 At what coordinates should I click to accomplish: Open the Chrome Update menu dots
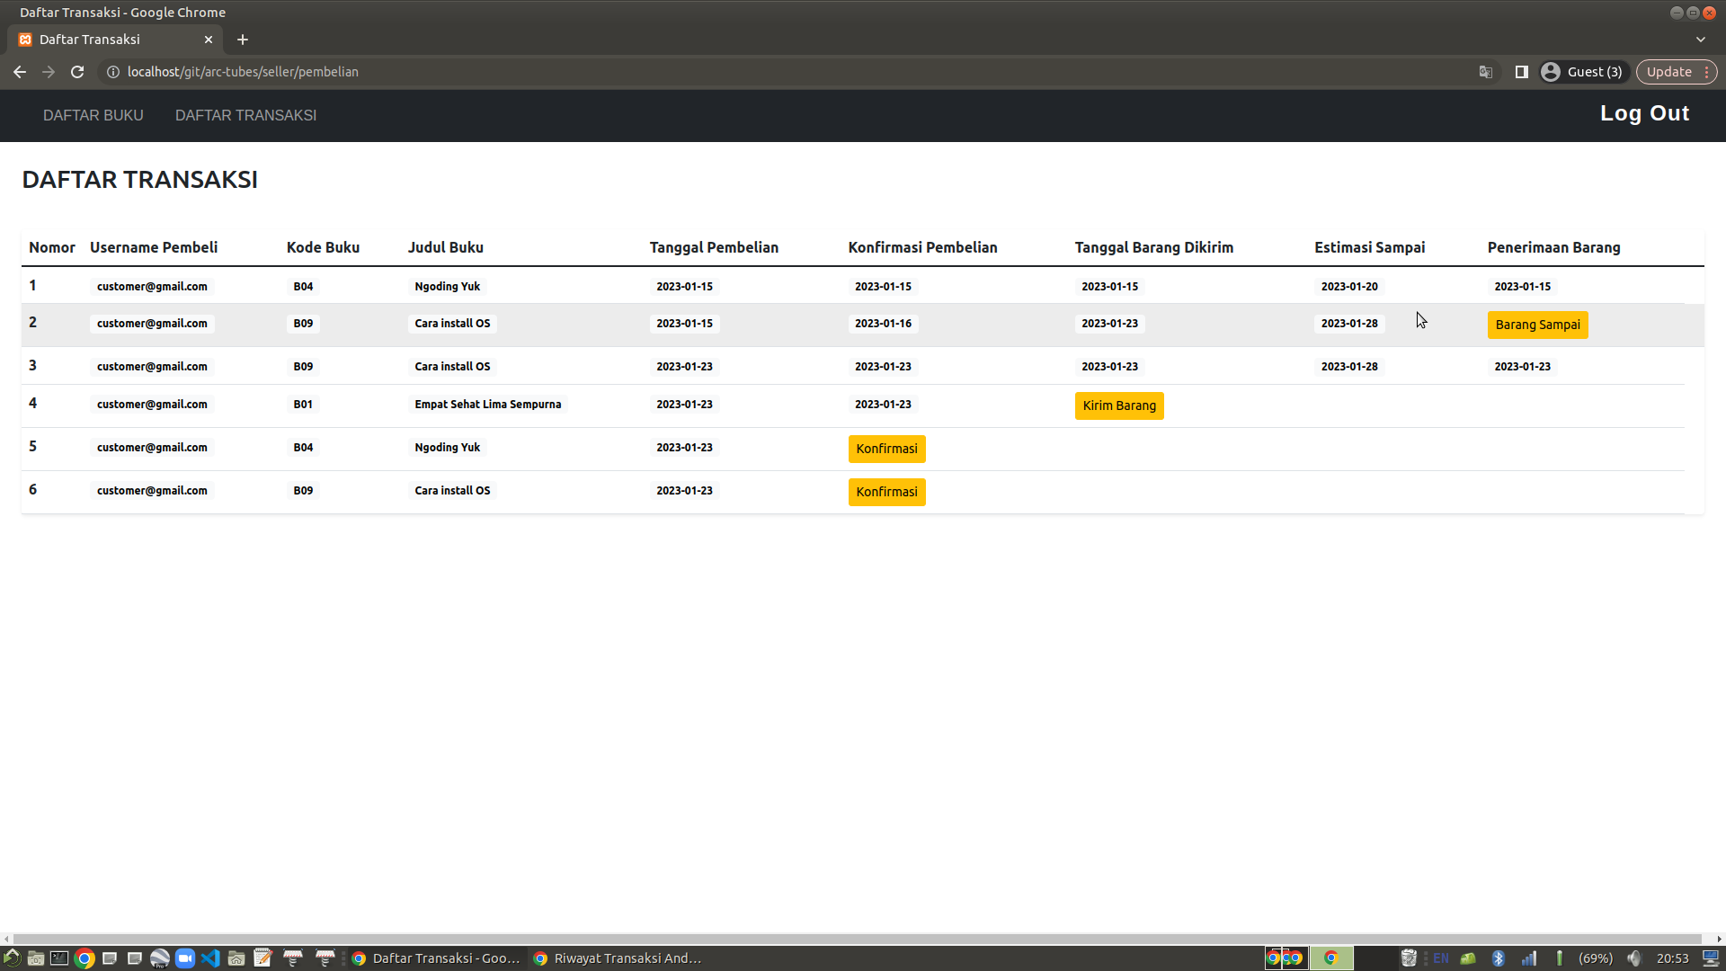point(1706,72)
